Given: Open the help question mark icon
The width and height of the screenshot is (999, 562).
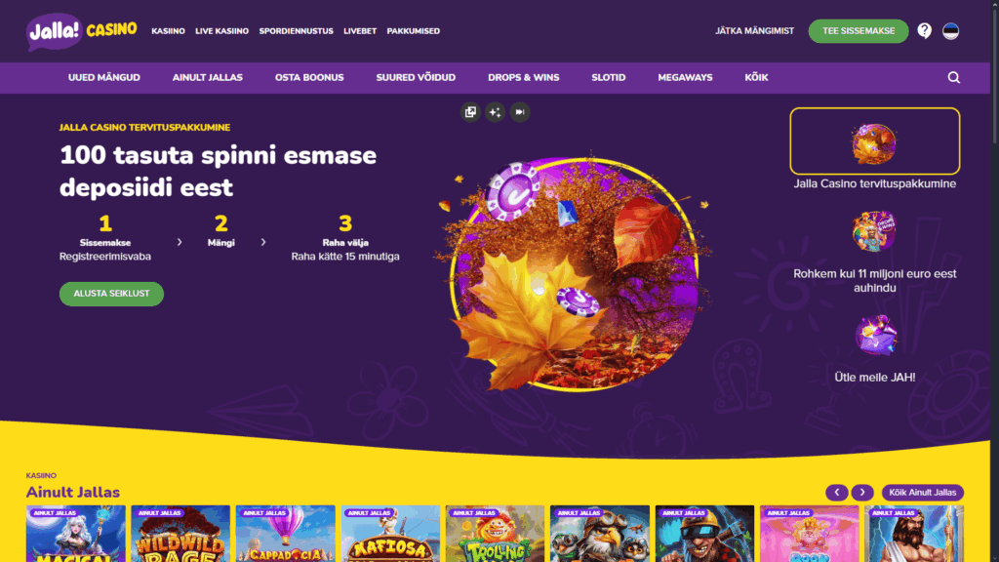Looking at the screenshot, I should 925,30.
